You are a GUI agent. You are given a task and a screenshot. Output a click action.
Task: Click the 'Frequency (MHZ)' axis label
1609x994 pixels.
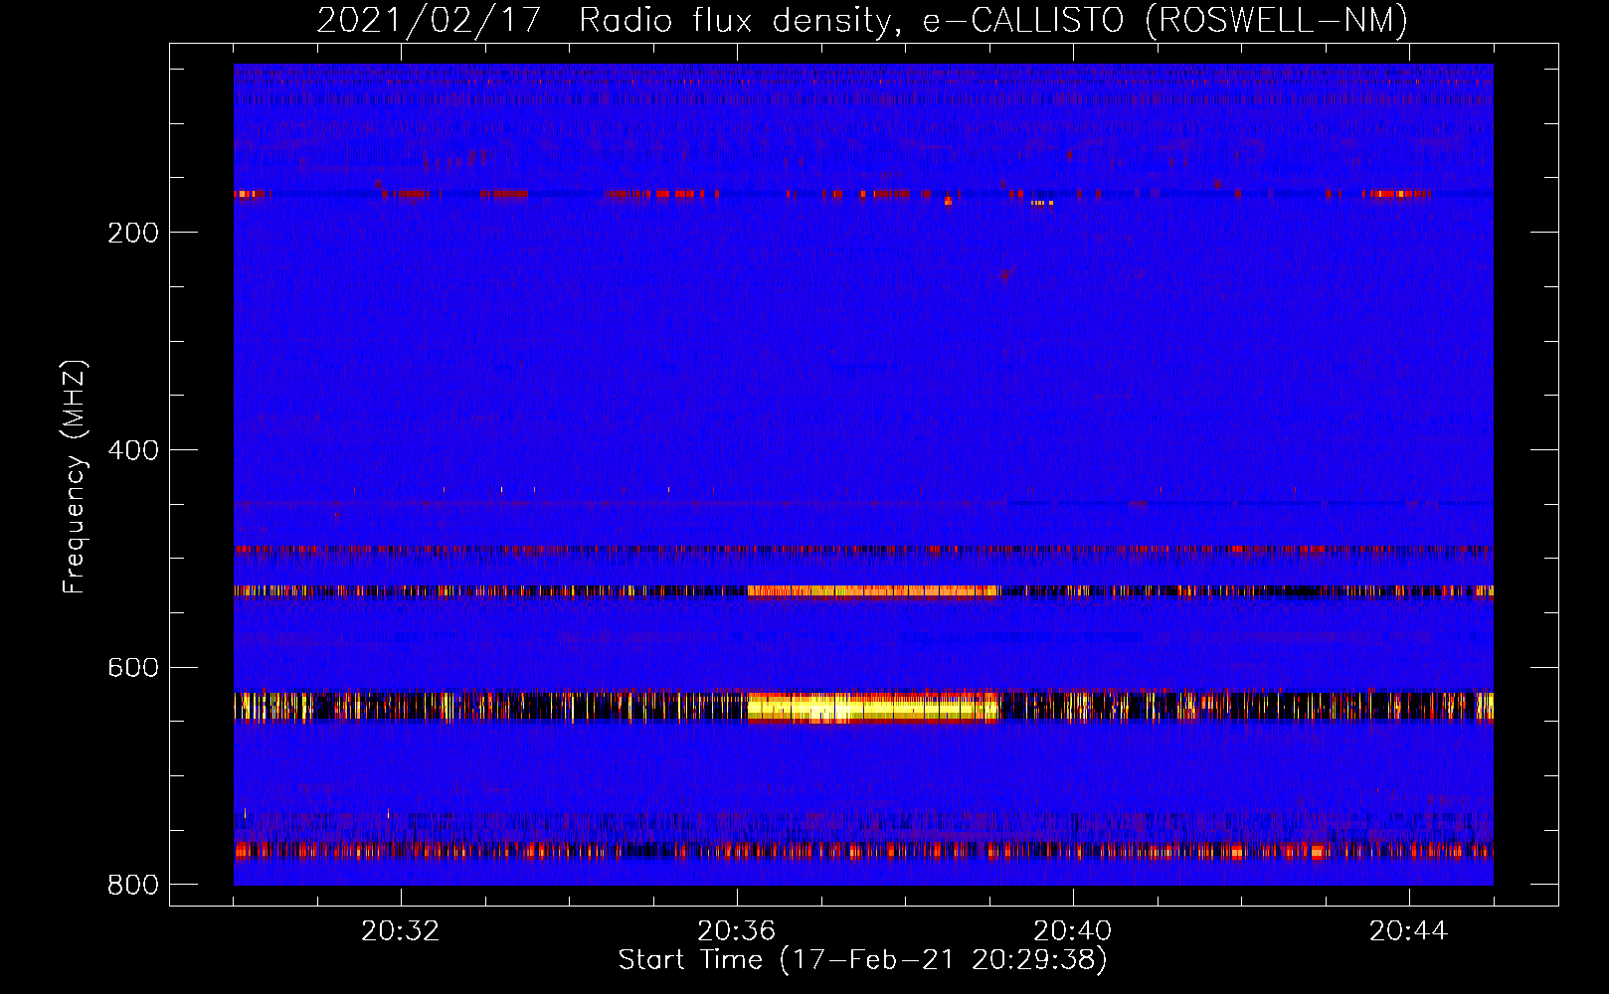tap(74, 477)
